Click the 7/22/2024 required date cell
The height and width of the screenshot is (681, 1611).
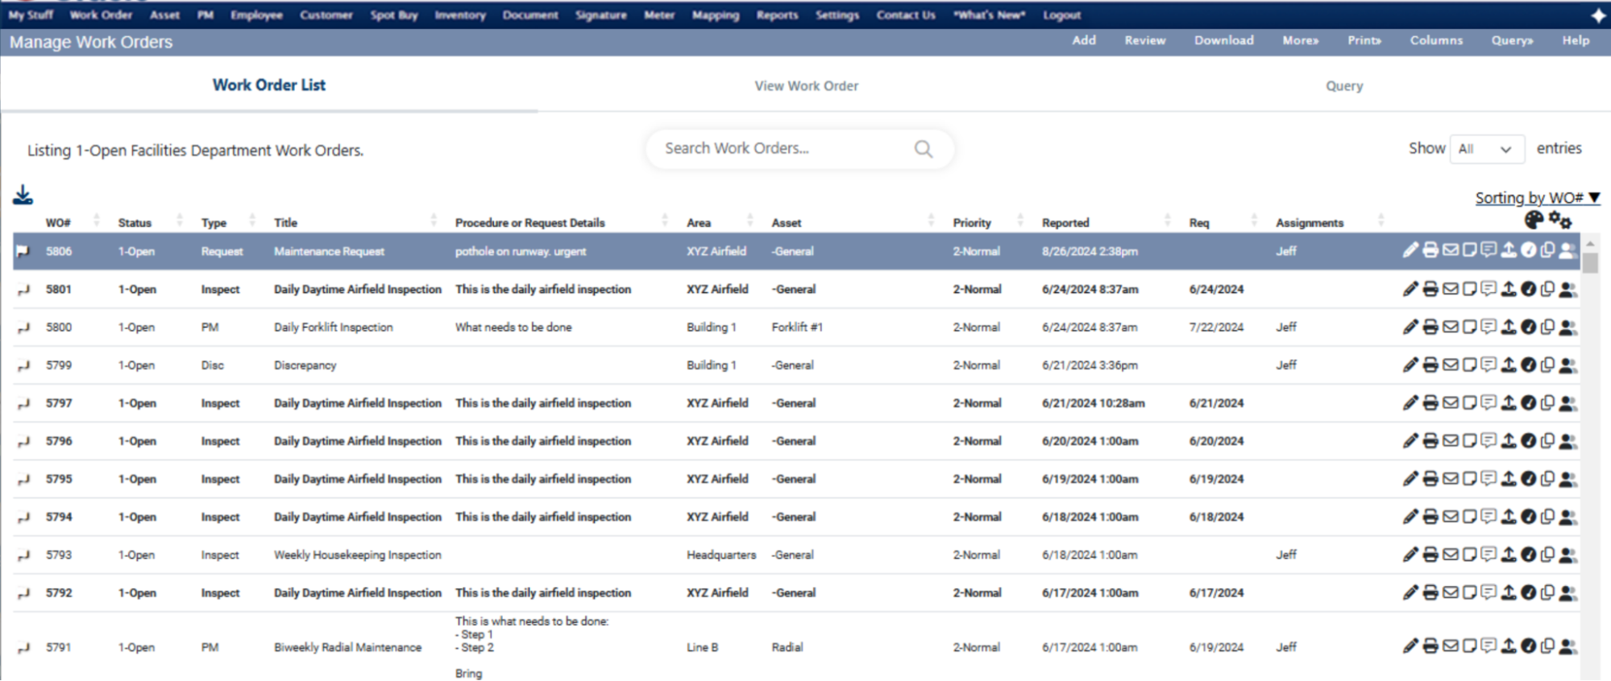(1216, 327)
